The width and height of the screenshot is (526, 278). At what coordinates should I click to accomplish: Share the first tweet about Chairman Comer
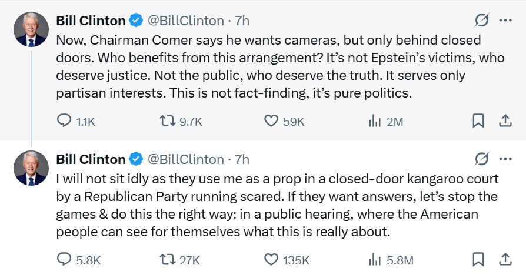tap(505, 121)
